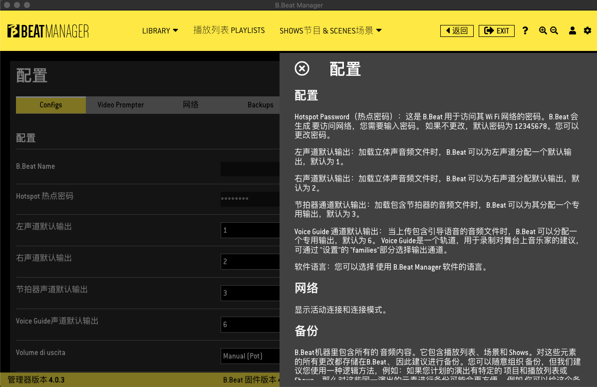Open settings via the gear icon
The width and height of the screenshot is (597, 387).
[588, 30]
